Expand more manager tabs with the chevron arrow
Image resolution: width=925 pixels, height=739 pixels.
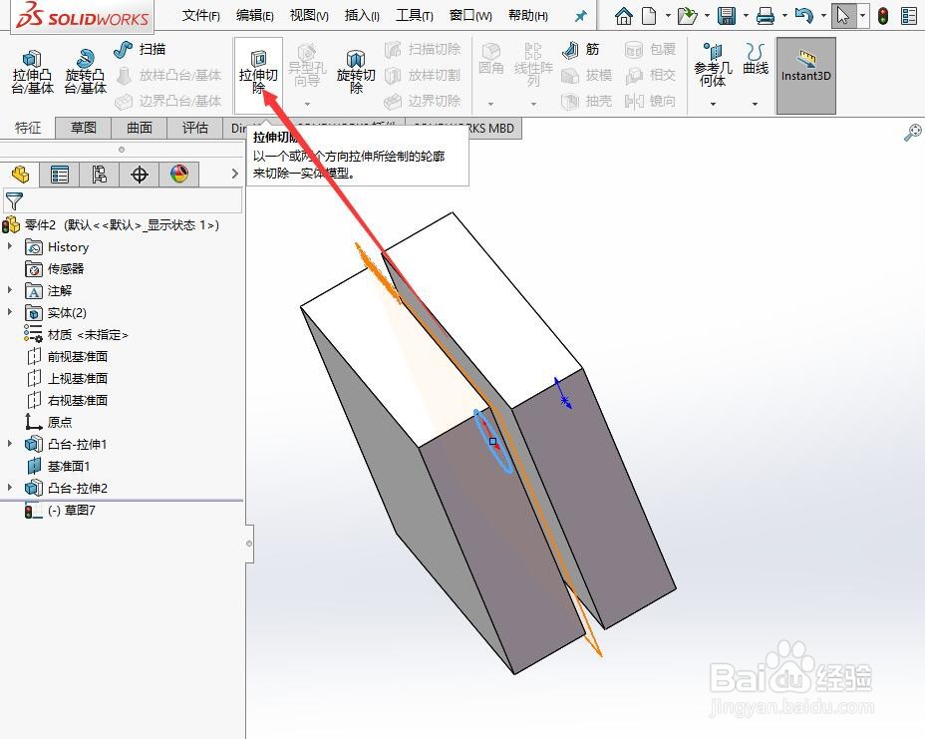pyautogui.click(x=235, y=174)
